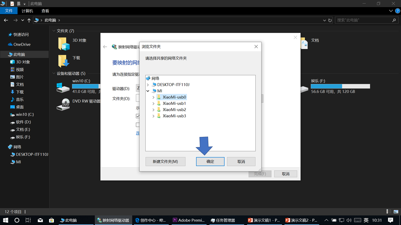Launch the Mail app from the taskbar
The image size is (401, 225).
pyautogui.click(x=40, y=220)
